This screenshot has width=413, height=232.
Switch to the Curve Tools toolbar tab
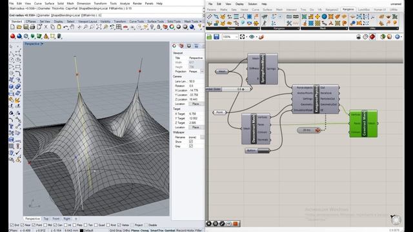(136, 21)
